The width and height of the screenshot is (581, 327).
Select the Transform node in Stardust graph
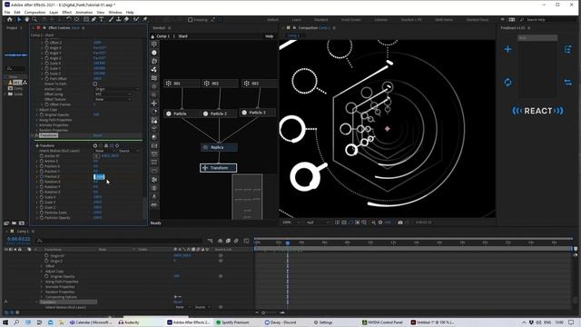[218, 168]
